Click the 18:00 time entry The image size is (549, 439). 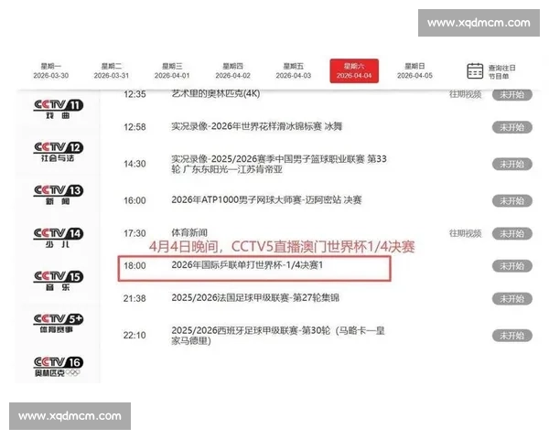click(x=135, y=266)
